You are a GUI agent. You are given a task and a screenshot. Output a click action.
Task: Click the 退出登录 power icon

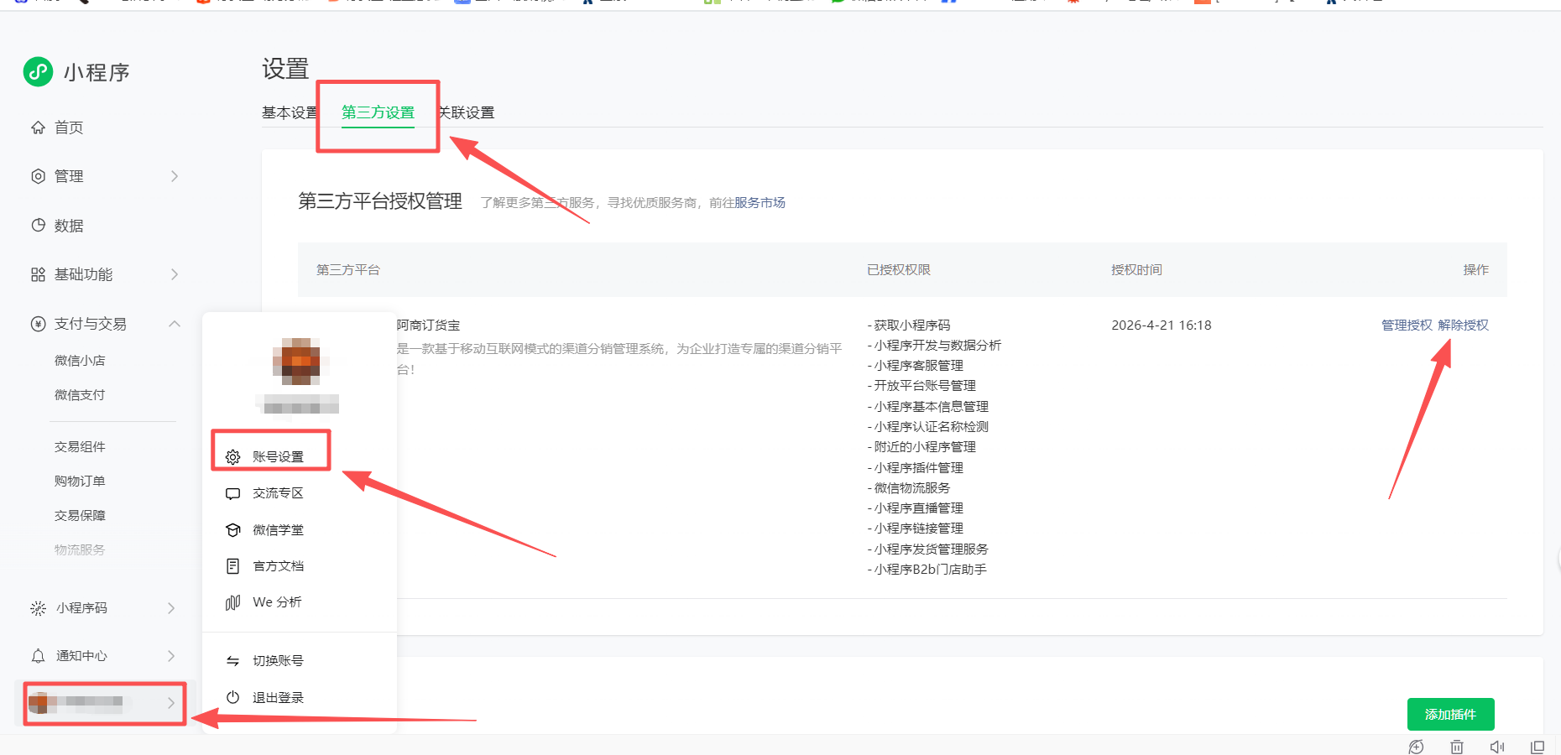(233, 697)
